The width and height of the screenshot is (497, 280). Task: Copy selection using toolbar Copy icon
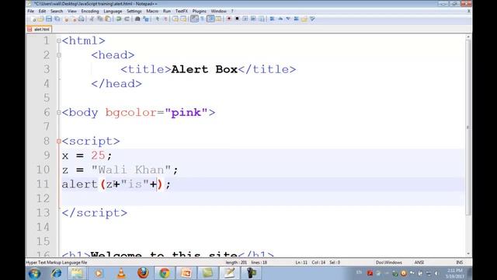point(100,19)
